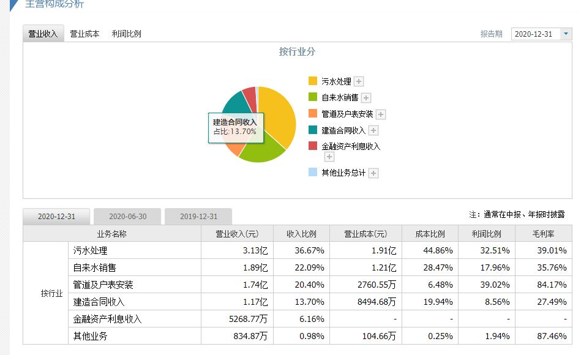Expand plus icon next to 污水处理
The image size is (581, 355).
359,81
